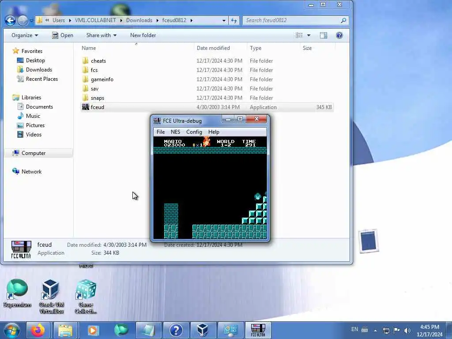Open Desktop in the navigation pane
This screenshot has height=339, width=452.
pos(35,60)
